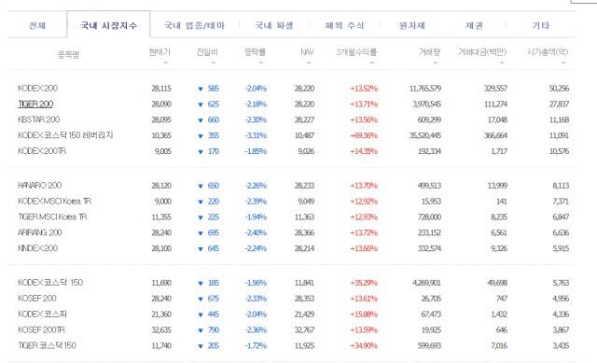
Task: Sort by 전일비 column header
Action: point(207,52)
